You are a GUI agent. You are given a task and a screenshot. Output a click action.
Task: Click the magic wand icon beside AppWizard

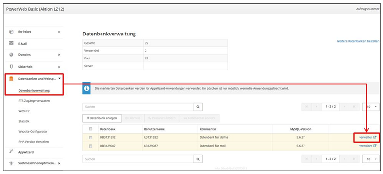coord(11,152)
